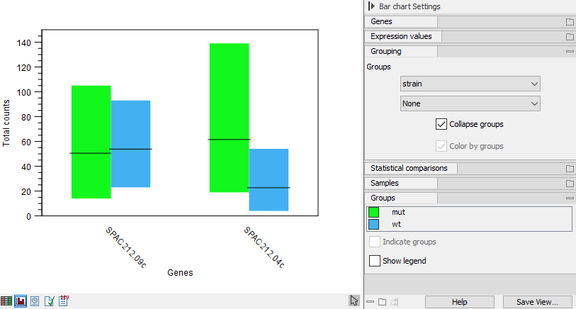Expand all settings groups with square icon

click(x=382, y=302)
